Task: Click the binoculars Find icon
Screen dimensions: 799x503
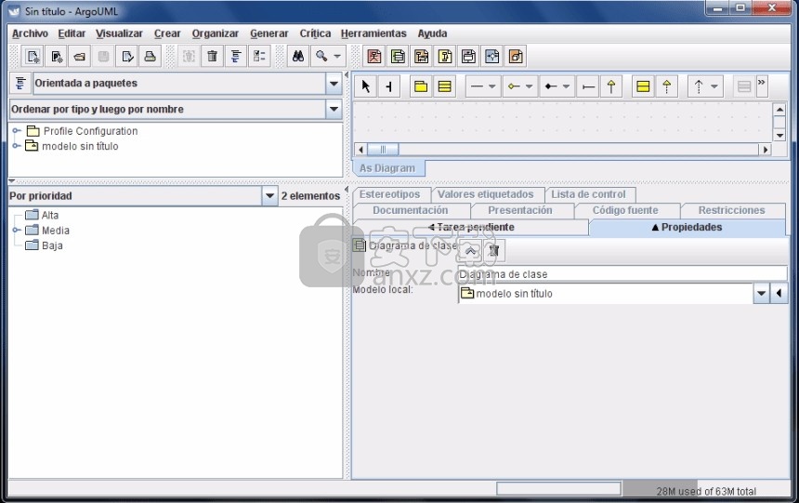Action: (x=298, y=56)
